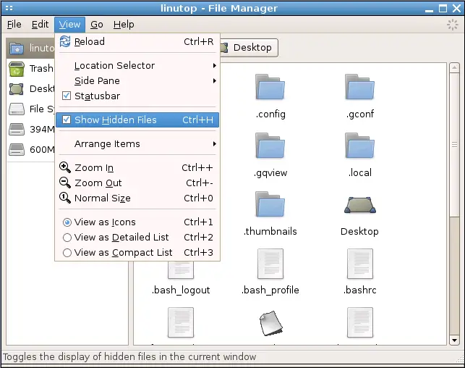Toggle the Statusbar checkbox
Viewport: 465px width, 368px height.
[67, 96]
